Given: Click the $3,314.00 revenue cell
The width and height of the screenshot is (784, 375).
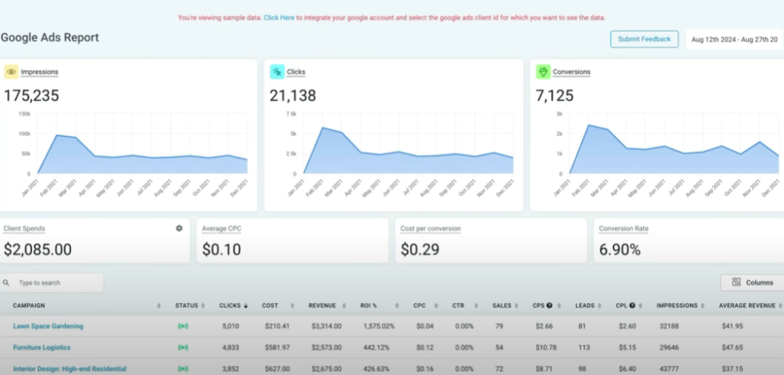Looking at the screenshot, I should (x=325, y=326).
